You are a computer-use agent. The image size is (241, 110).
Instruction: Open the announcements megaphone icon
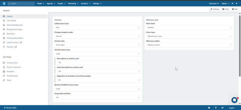pyautogui.click(x=233, y=4)
